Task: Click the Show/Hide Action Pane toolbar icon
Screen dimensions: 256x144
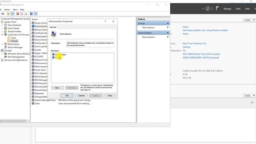Action: (36, 14)
